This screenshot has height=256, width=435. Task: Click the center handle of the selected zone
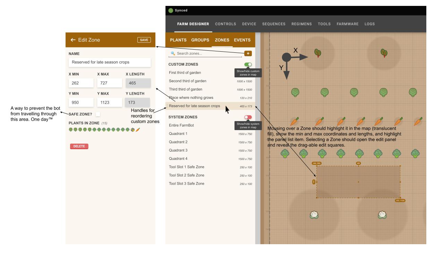(358, 182)
